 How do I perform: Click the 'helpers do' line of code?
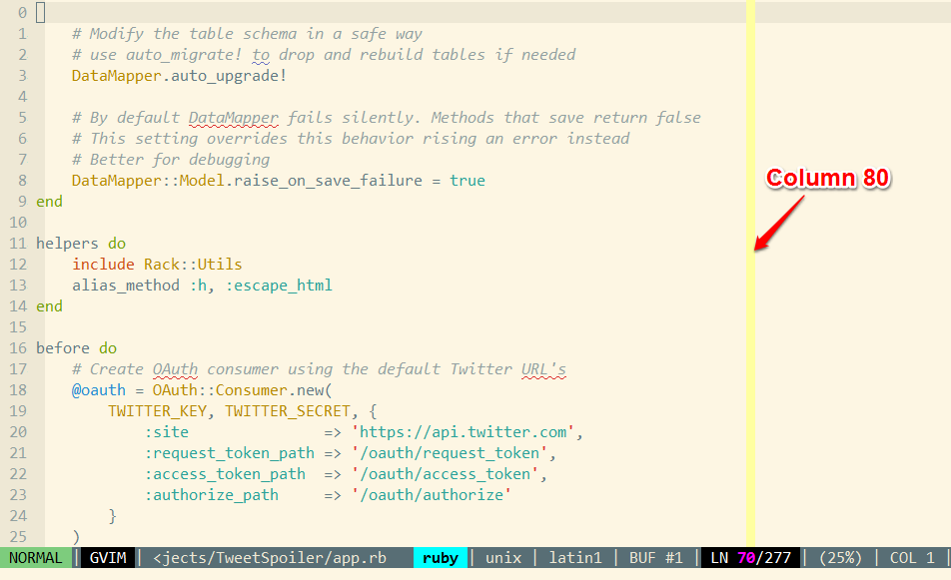click(x=81, y=244)
